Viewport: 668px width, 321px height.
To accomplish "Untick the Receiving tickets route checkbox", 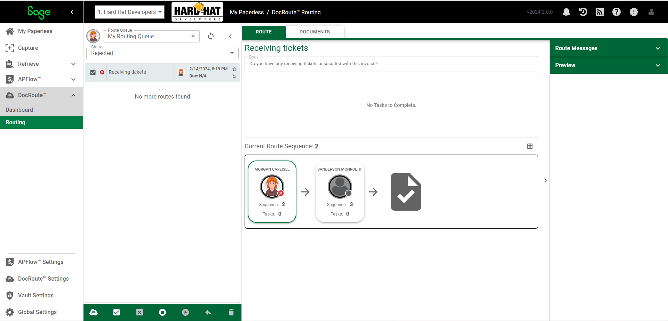I will click(93, 72).
